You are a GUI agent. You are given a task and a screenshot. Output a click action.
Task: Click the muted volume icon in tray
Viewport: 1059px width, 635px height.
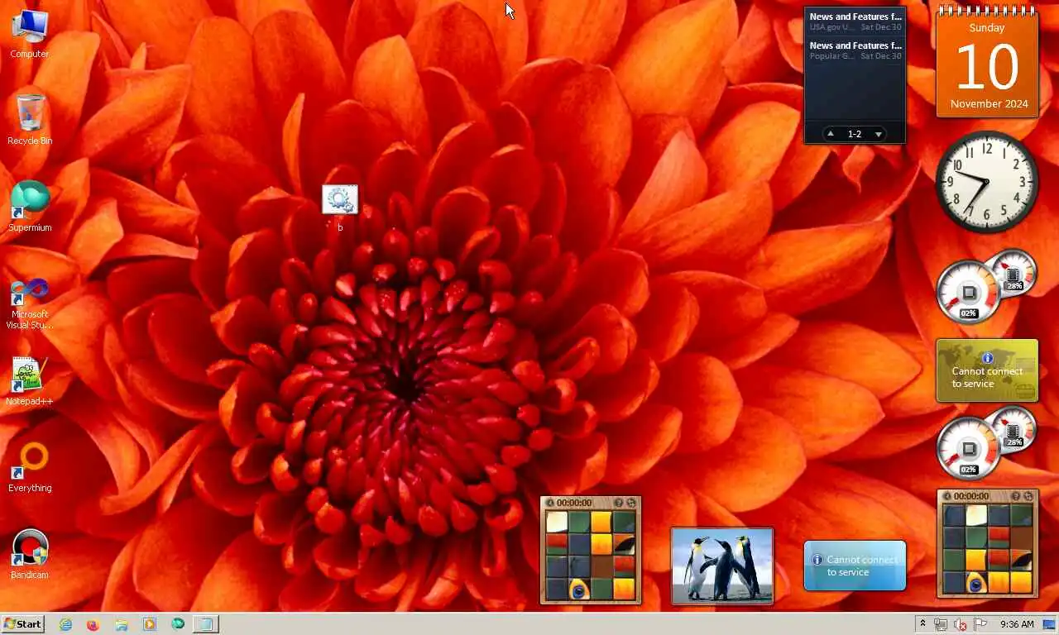[x=961, y=624]
